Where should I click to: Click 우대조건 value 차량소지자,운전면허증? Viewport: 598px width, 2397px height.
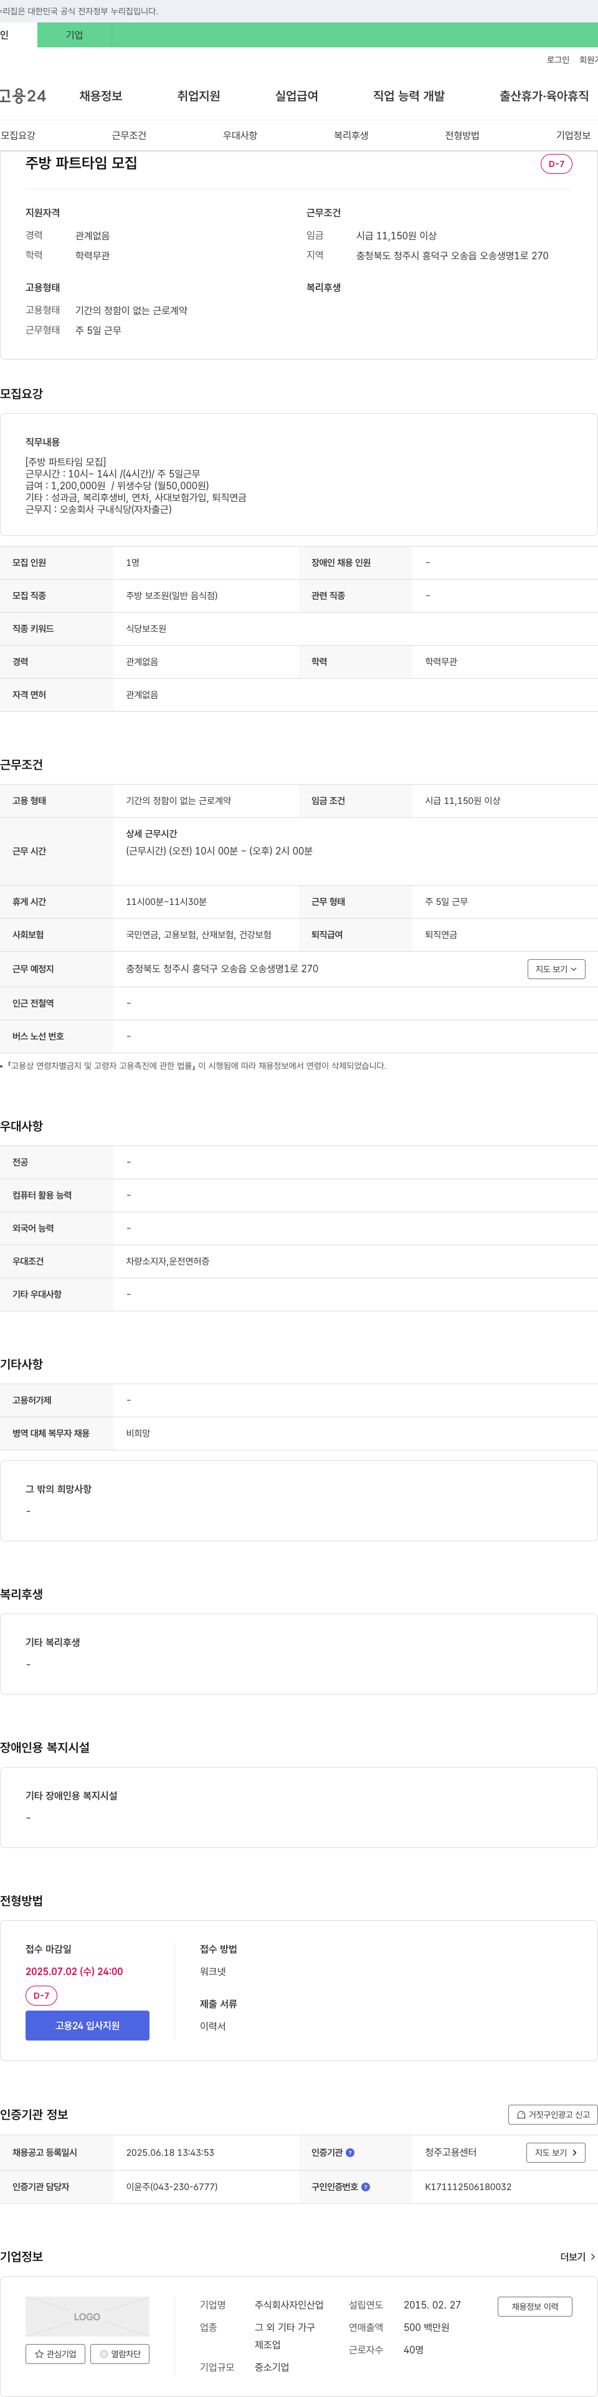tap(168, 1261)
